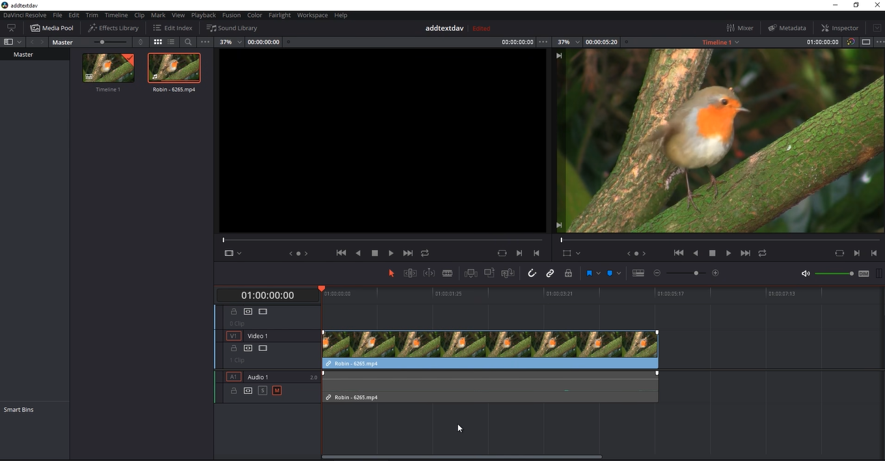Open the Playback menu
This screenshot has width=885, height=461.
(x=202, y=14)
